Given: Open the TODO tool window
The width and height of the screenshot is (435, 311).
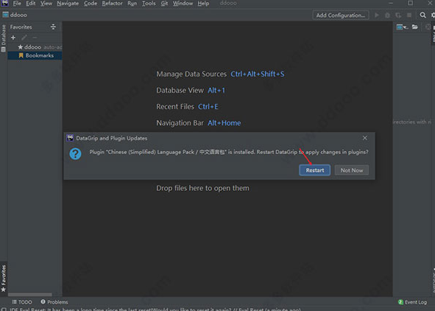Looking at the screenshot, I should tap(22, 302).
